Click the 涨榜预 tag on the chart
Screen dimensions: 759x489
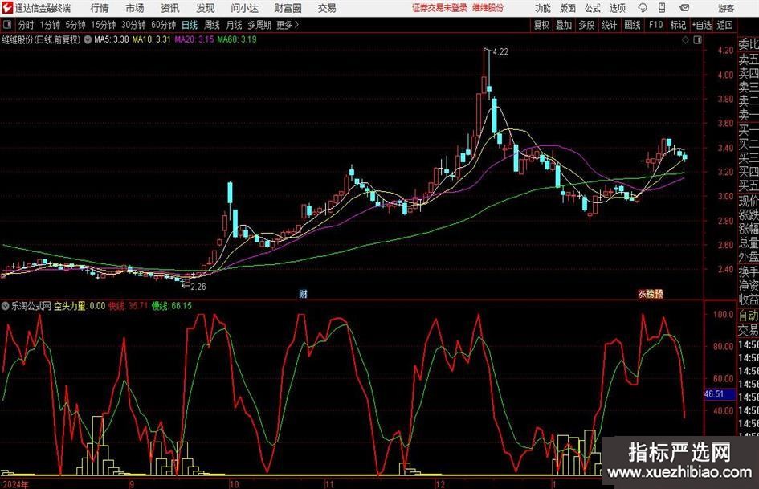[x=650, y=293]
